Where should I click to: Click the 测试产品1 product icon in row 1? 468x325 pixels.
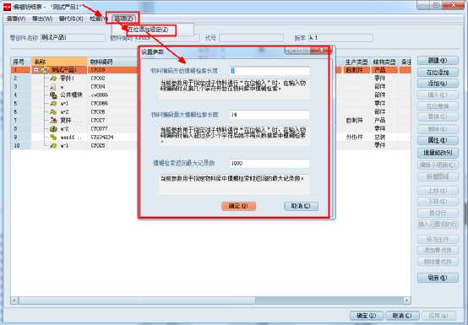[45, 70]
